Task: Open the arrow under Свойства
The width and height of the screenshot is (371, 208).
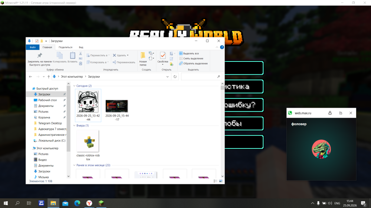Action: coord(162,64)
